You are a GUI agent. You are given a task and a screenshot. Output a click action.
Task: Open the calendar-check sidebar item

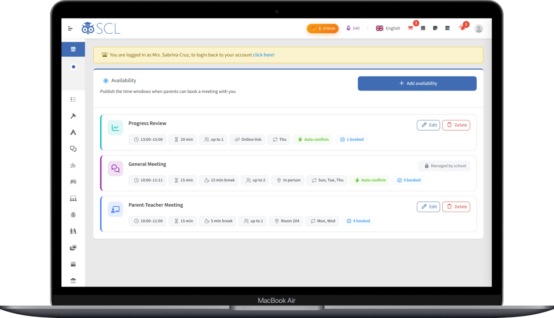pyautogui.click(x=73, y=49)
